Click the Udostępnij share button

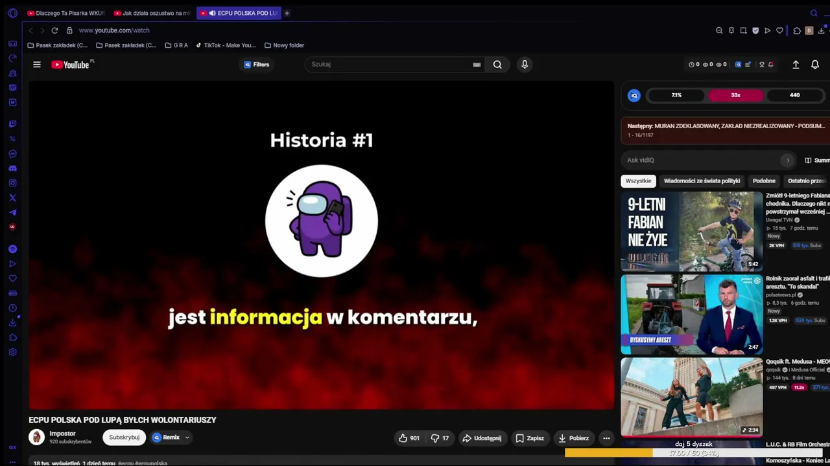482,438
